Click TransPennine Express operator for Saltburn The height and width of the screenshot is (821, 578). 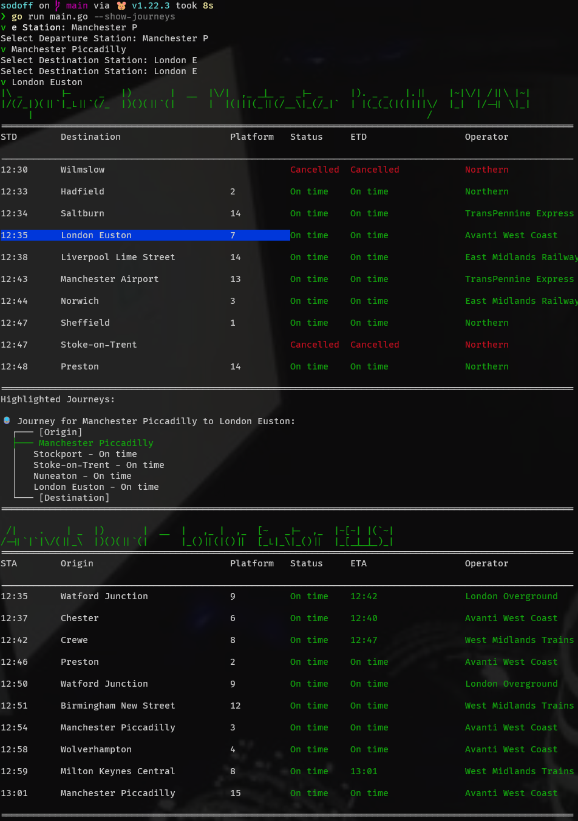pos(520,213)
